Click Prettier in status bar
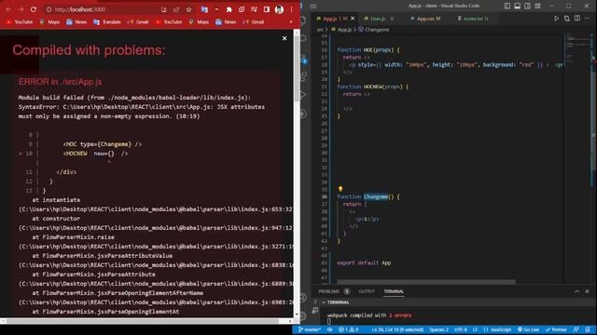The height and width of the screenshot is (335, 597). click(x=556, y=329)
